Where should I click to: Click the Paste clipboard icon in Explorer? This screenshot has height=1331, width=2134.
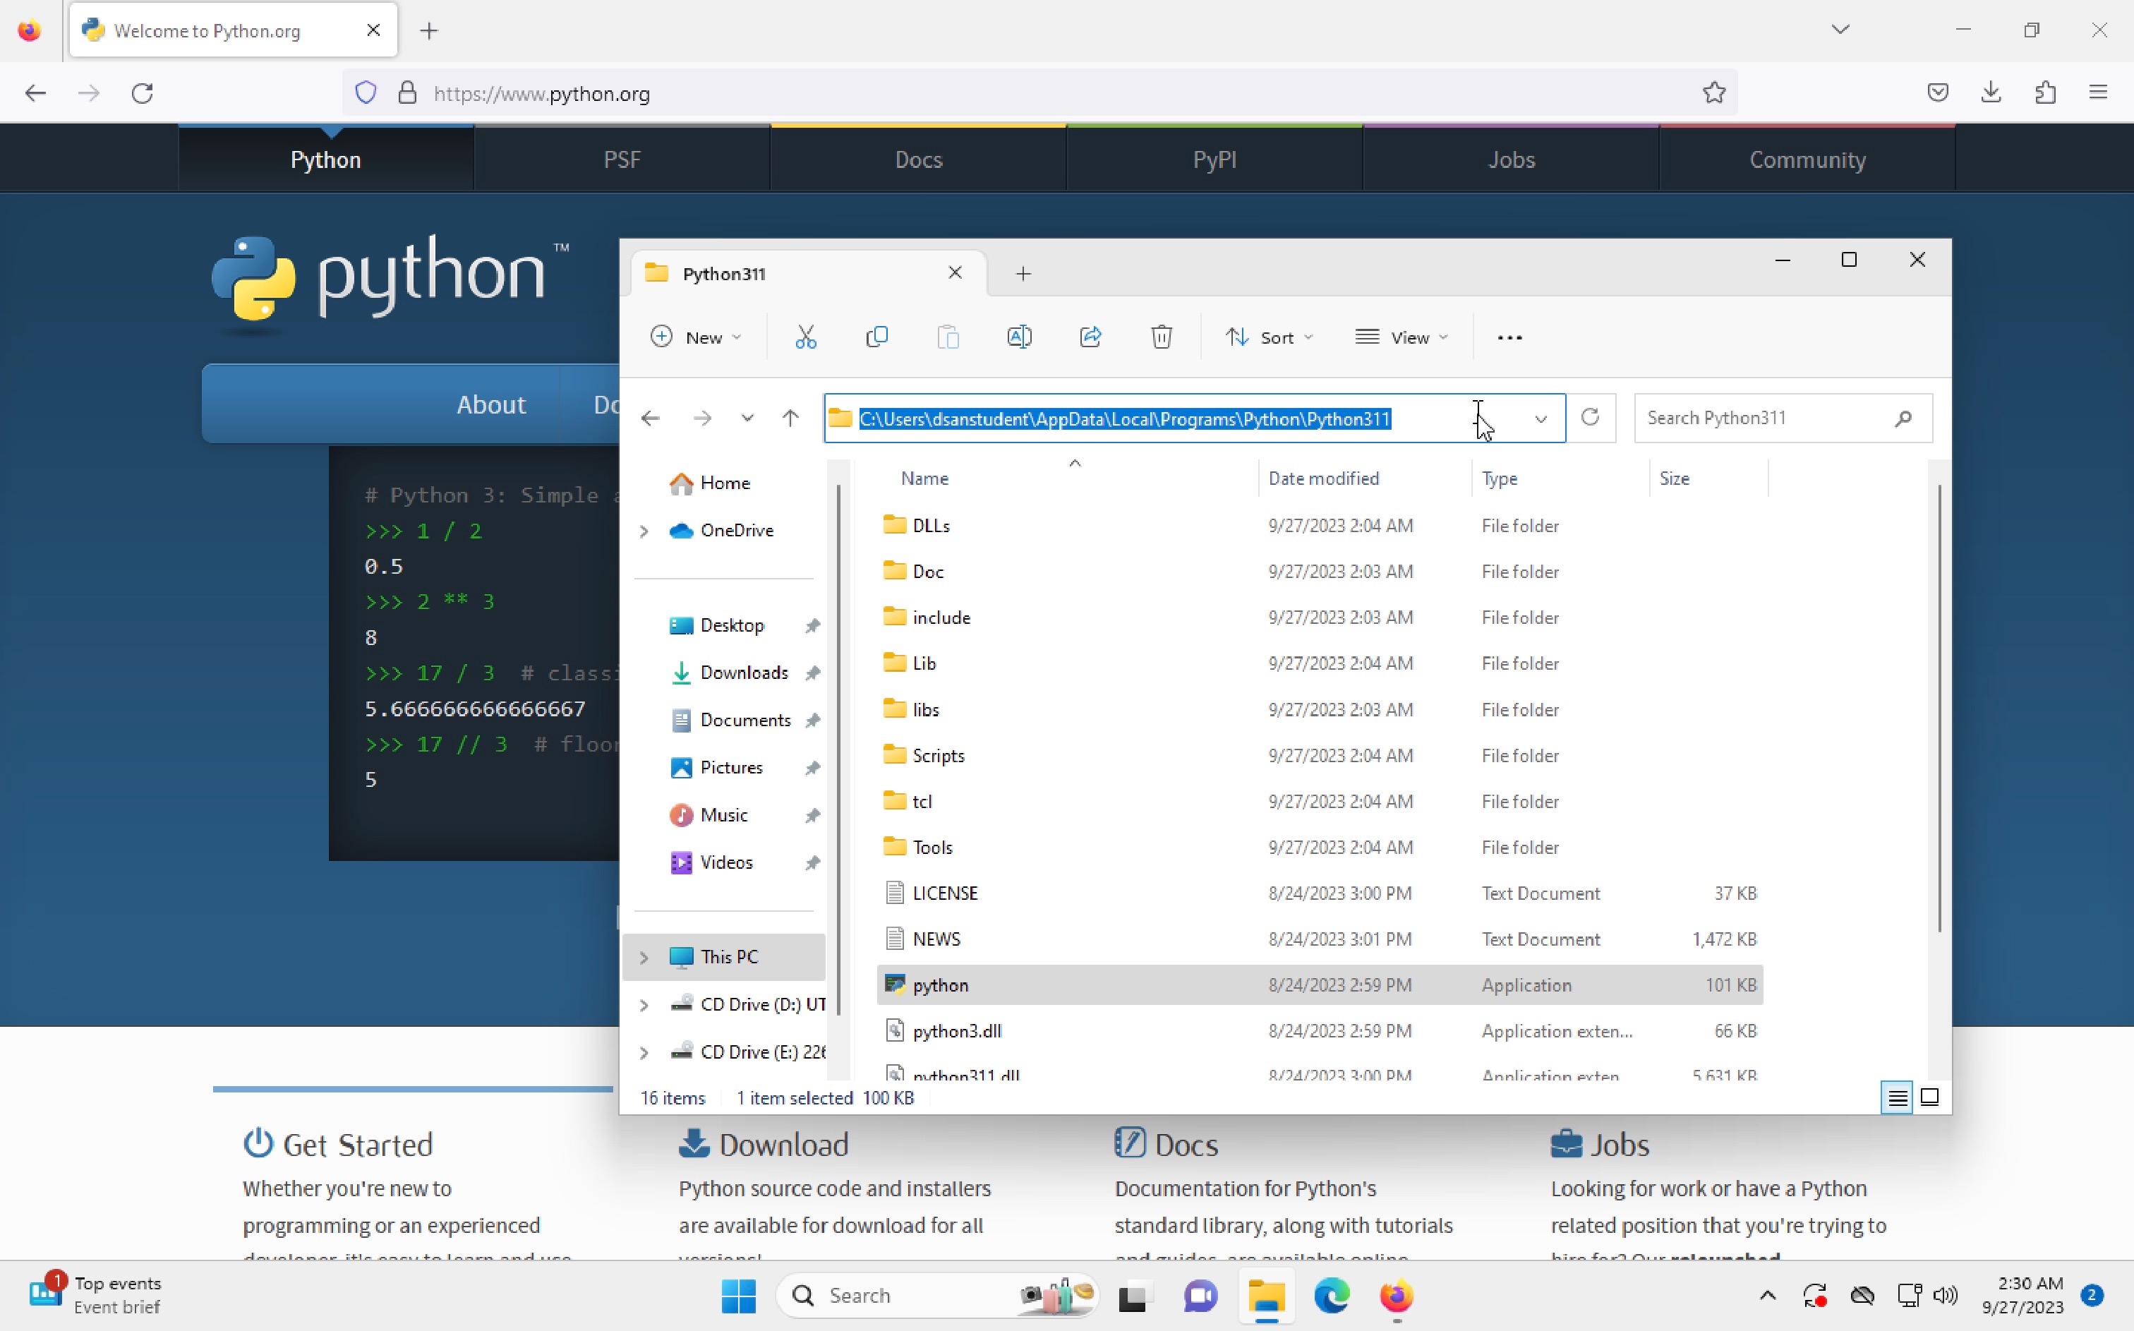pyautogui.click(x=948, y=337)
